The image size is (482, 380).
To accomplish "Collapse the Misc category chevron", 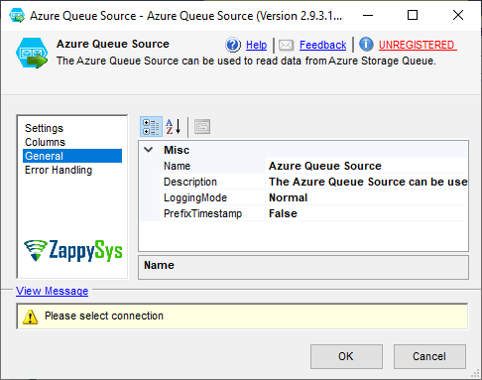I will pyautogui.click(x=149, y=150).
